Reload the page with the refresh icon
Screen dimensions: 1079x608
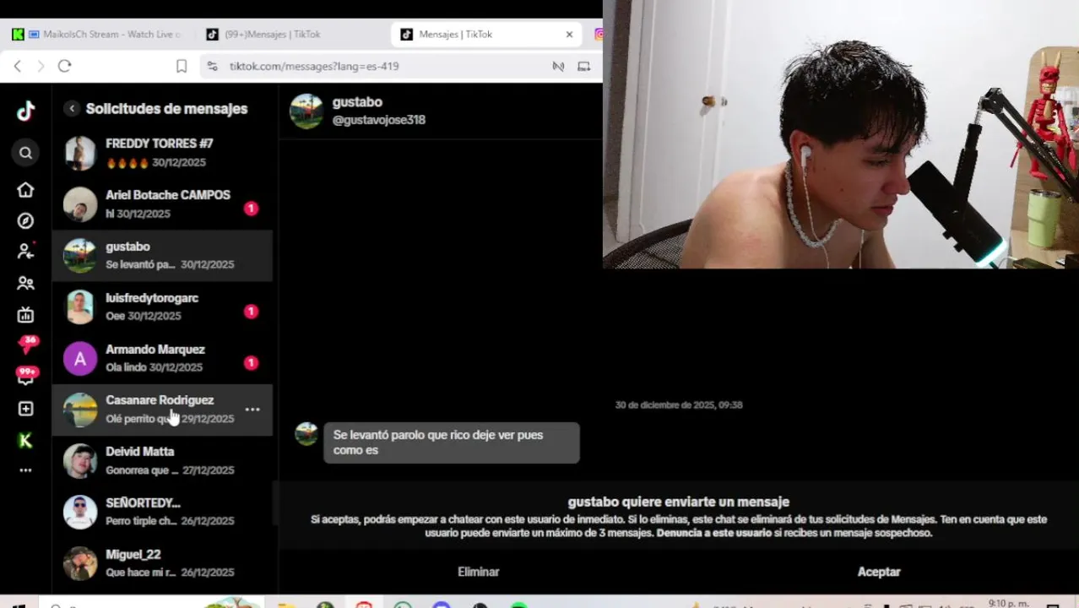[64, 66]
